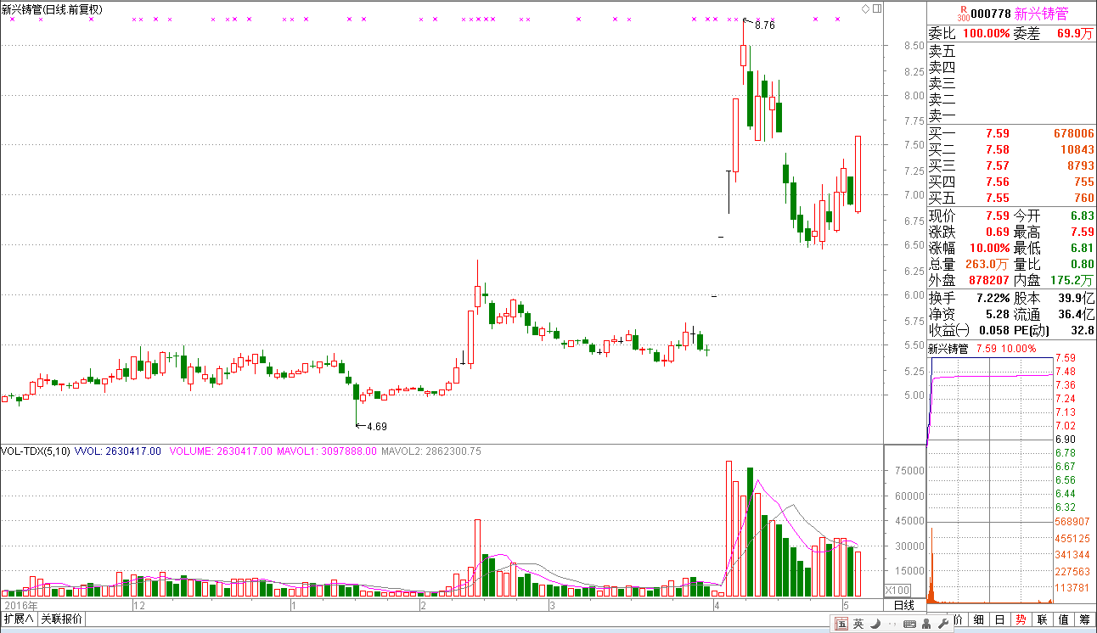Click 最低 6.81 value
1097x633 pixels.
(x=1082, y=248)
